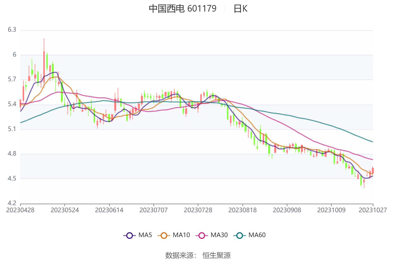Click the teal MA60 legend marker

pos(240,236)
